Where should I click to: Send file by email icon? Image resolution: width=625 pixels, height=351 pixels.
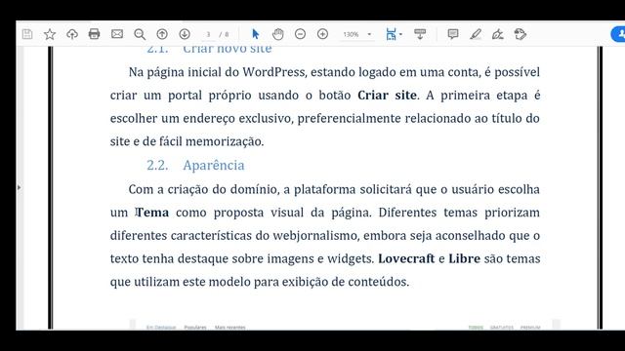(117, 34)
